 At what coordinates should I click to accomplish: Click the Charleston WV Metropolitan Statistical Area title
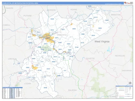[20, 3]
